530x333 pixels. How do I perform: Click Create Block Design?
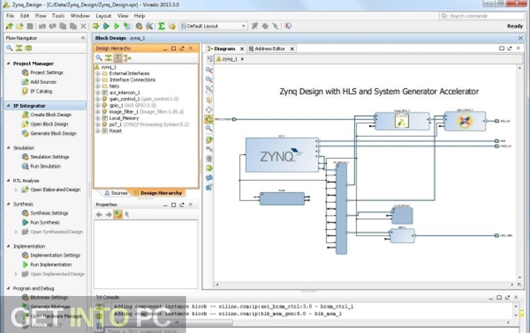point(51,115)
